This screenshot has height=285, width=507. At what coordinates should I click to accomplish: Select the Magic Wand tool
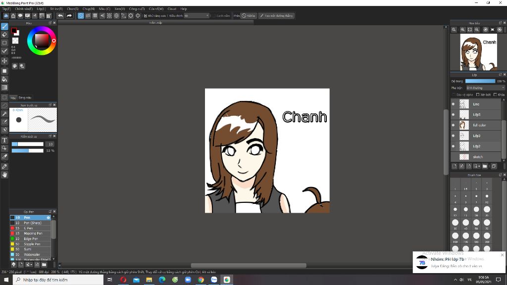4,114
